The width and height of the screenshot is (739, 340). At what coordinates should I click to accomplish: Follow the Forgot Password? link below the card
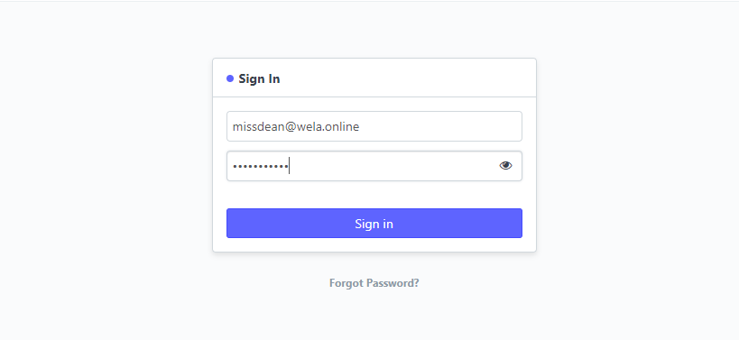(x=374, y=283)
